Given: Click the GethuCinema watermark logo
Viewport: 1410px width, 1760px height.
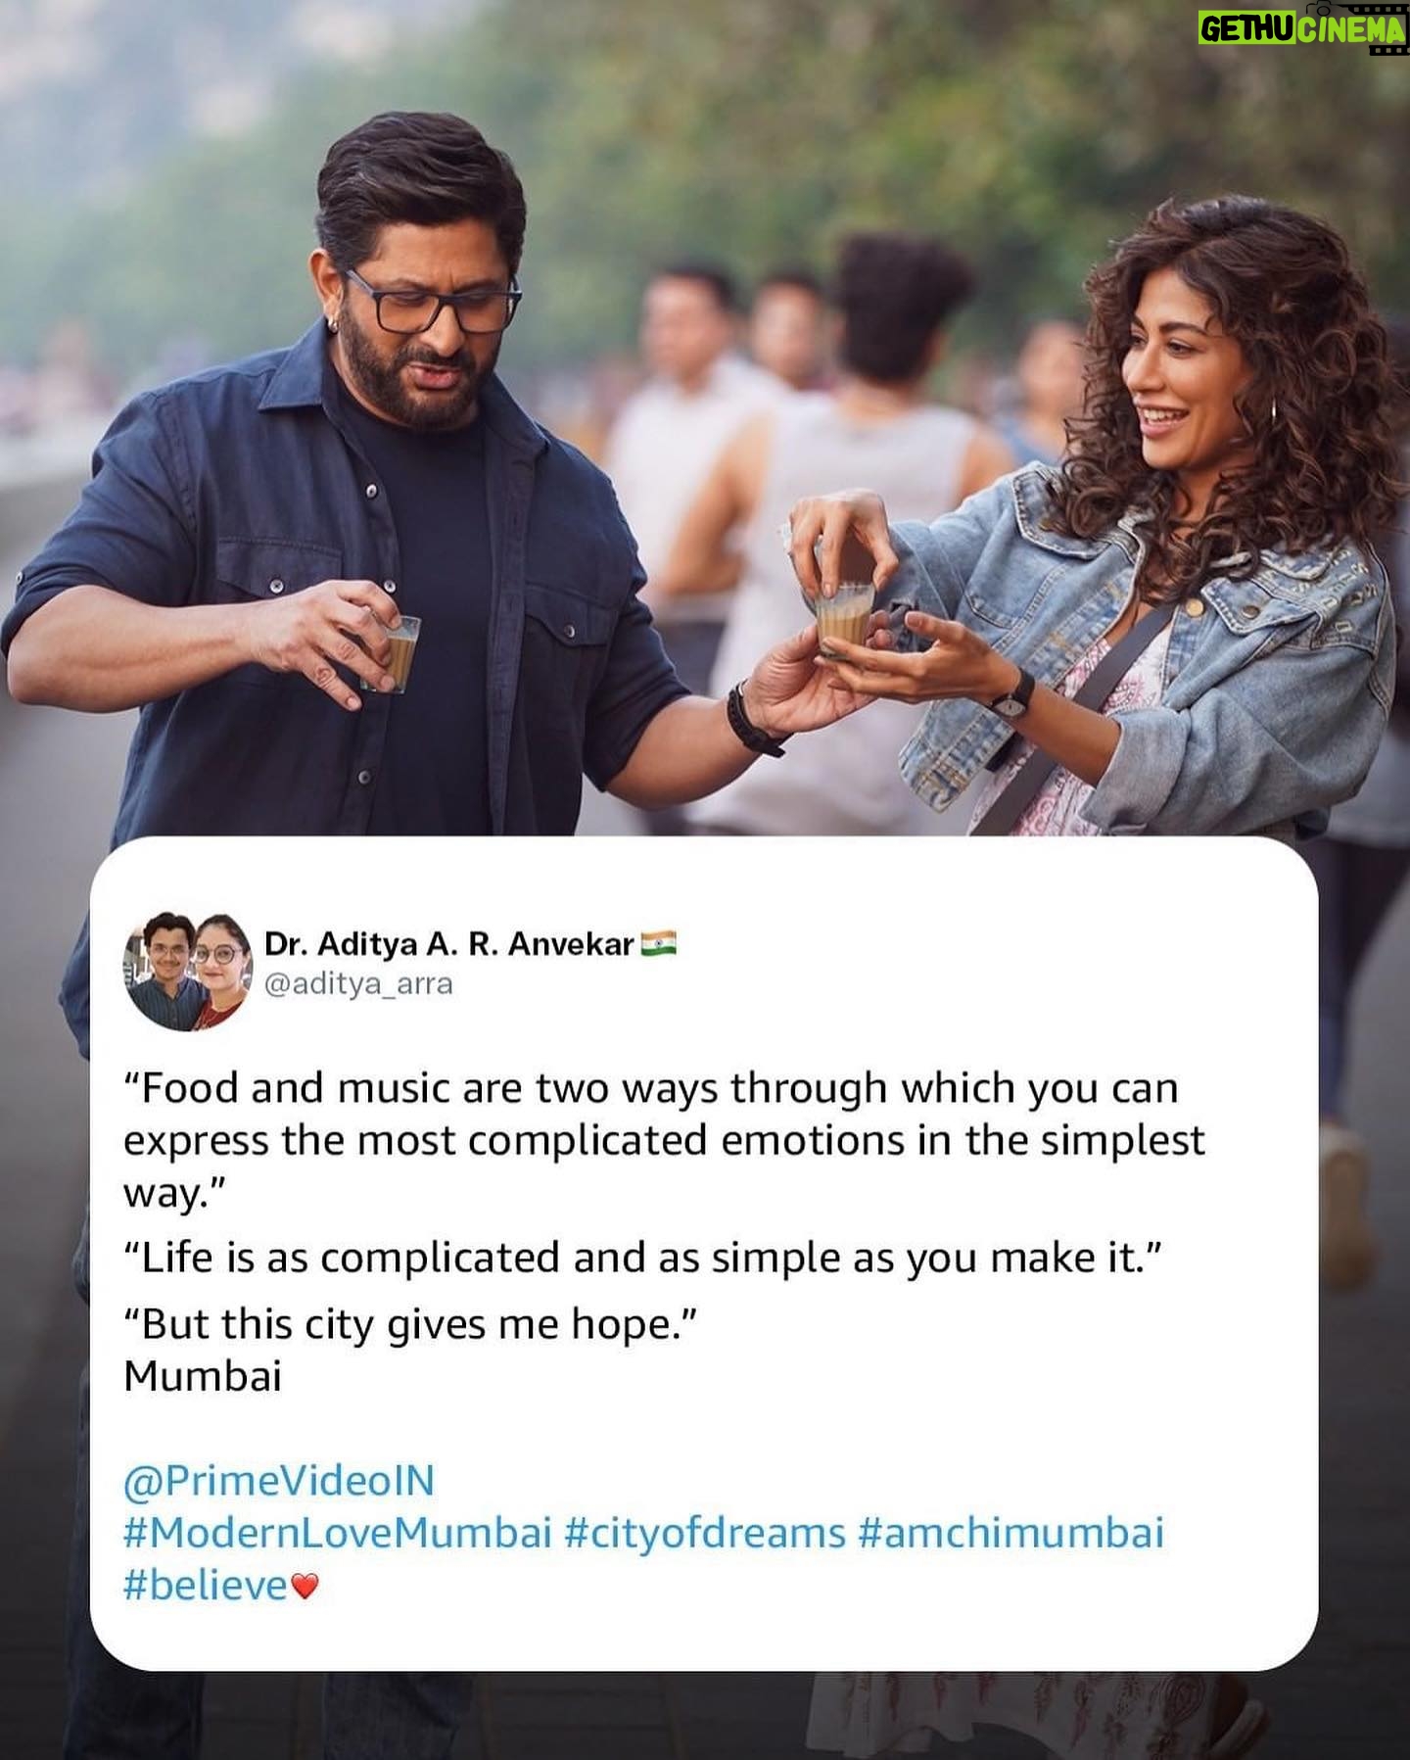Looking at the screenshot, I should [1302, 27].
